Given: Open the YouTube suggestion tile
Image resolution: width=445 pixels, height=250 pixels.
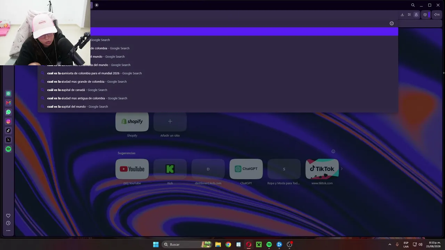Looking at the screenshot, I should tap(132, 169).
